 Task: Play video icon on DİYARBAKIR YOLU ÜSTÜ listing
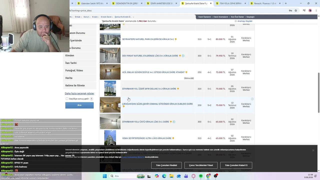pos(174,122)
